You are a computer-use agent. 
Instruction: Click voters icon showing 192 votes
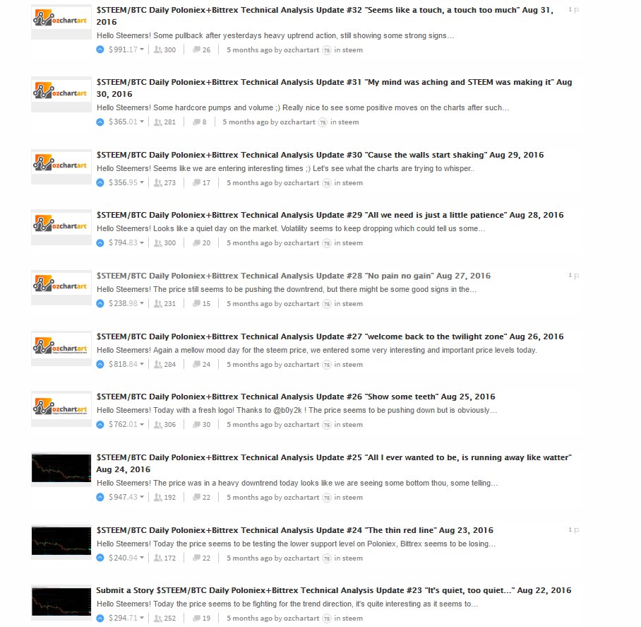(158, 497)
